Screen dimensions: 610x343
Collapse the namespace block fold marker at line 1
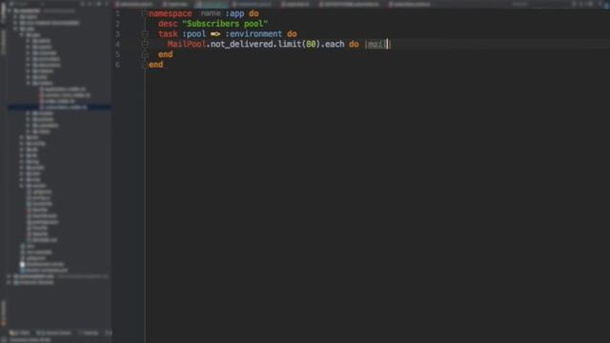145,13
